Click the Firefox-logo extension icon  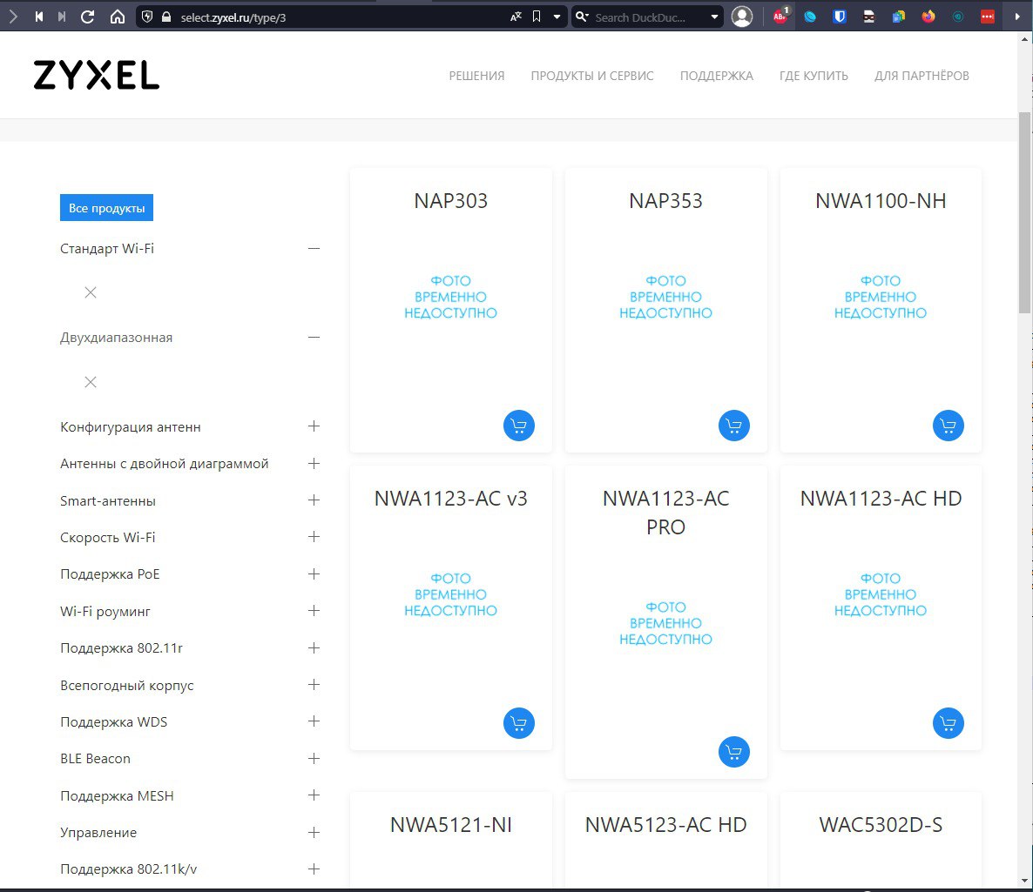click(928, 17)
